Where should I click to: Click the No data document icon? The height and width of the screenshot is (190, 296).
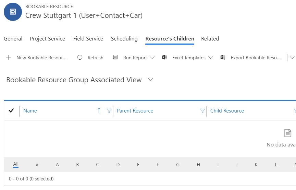[x=288, y=133]
